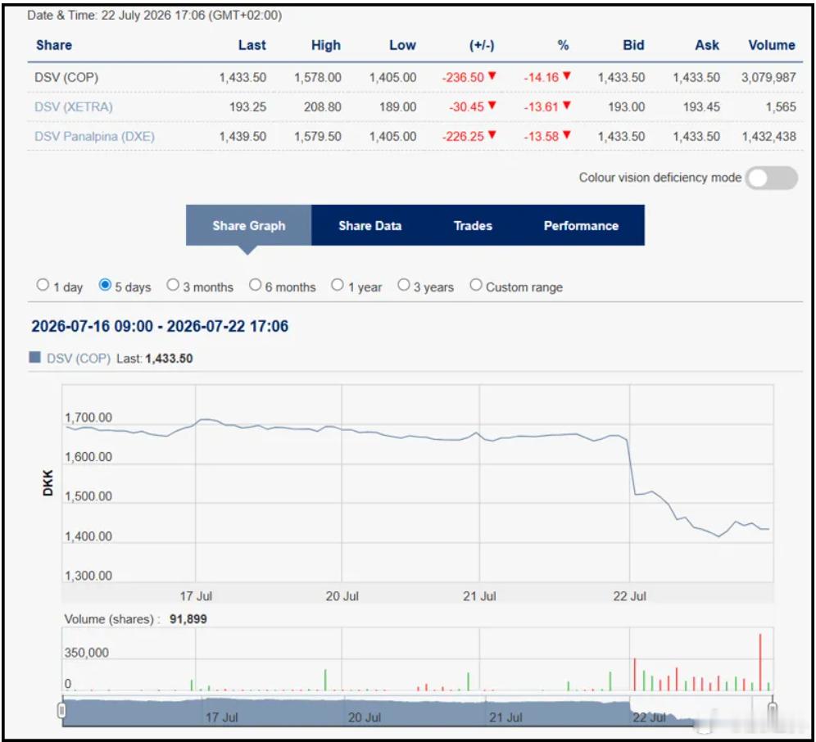This screenshot has height=742, width=816.
Task: Open the DSV Panalpina (DXE) link
Action: click(x=94, y=136)
